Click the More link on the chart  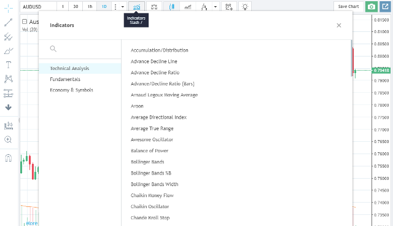32,223
